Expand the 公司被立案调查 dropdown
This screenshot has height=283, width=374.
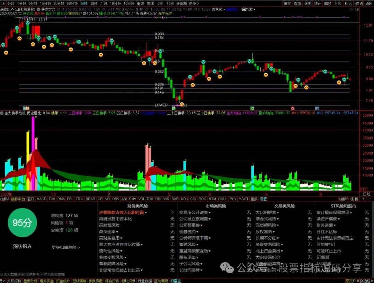pyautogui.click(x=195, y=219)
